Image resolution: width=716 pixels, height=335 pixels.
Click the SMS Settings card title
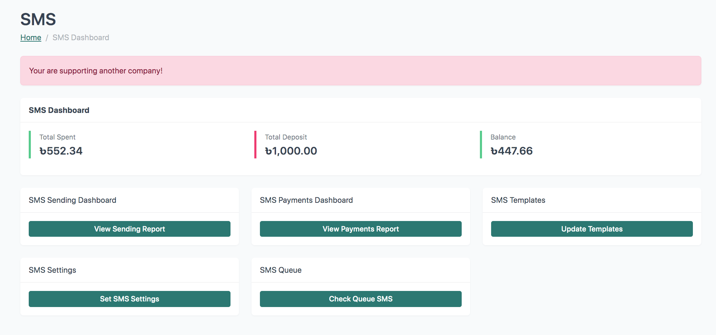53,270
